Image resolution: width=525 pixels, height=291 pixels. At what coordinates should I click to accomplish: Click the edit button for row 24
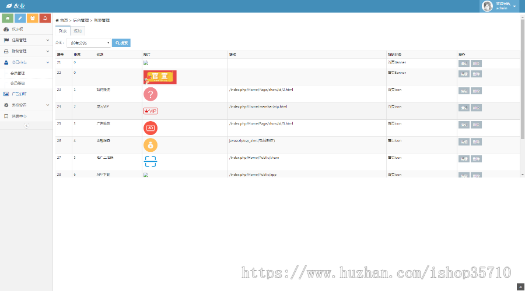coord(464,108)
